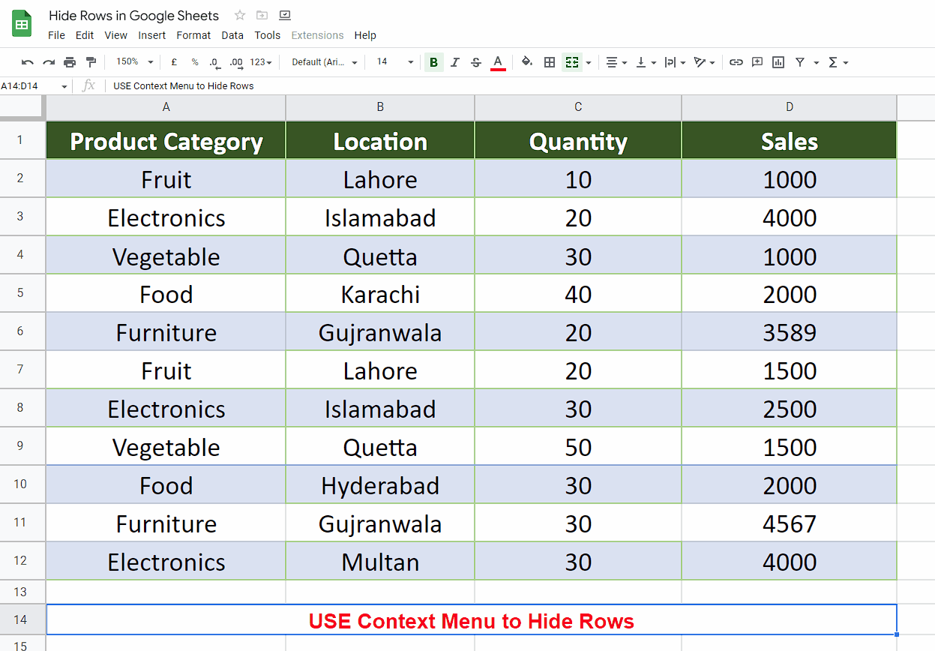
Task: Open the 123 more formats dropdown
Action: pyautogui.click(x=261, y=62)
